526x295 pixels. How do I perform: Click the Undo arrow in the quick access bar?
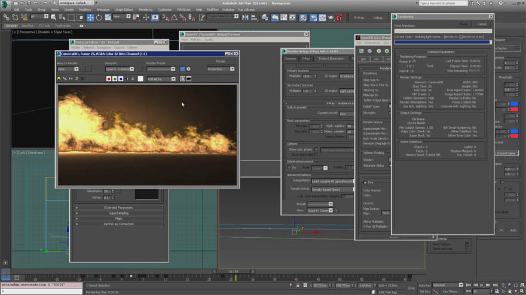(35, 3)
